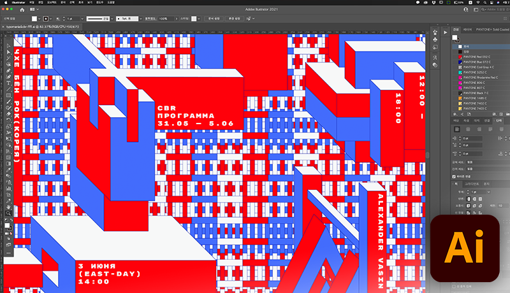Open the 파일 menu
The height and width of the screenshot is (293, 510).
pos(32,3)
